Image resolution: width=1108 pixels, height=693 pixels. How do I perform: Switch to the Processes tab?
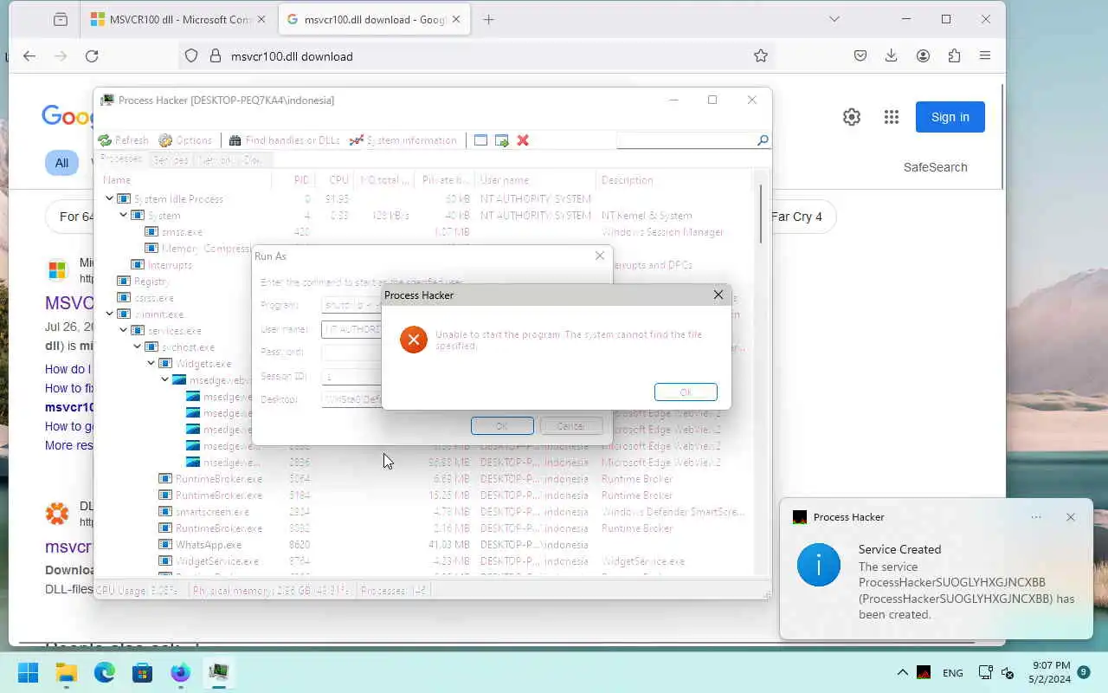121,159
